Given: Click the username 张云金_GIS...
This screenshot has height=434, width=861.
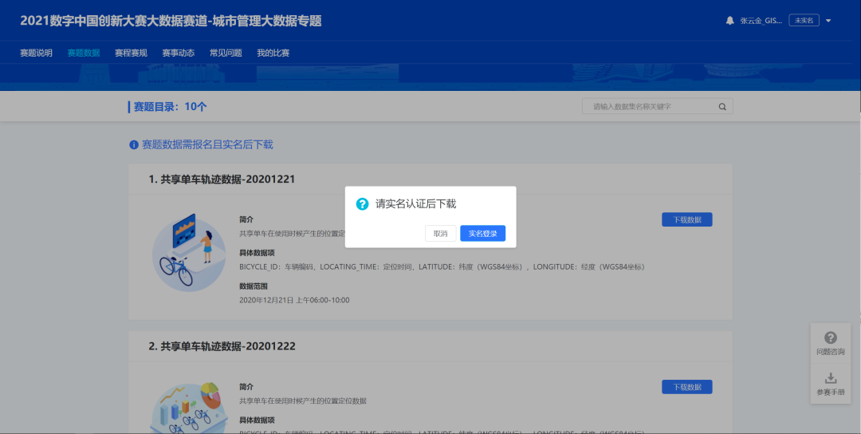Looking at the screenshot, I should pos(761,20).
